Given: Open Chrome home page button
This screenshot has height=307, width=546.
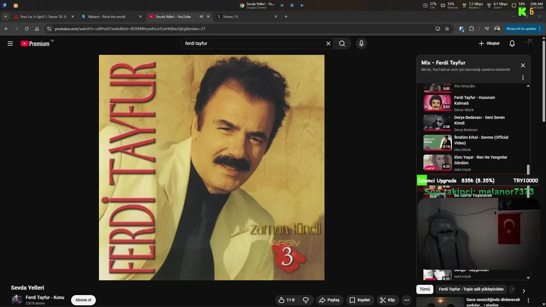Looking at the screenshot, I should pos(37,29).
